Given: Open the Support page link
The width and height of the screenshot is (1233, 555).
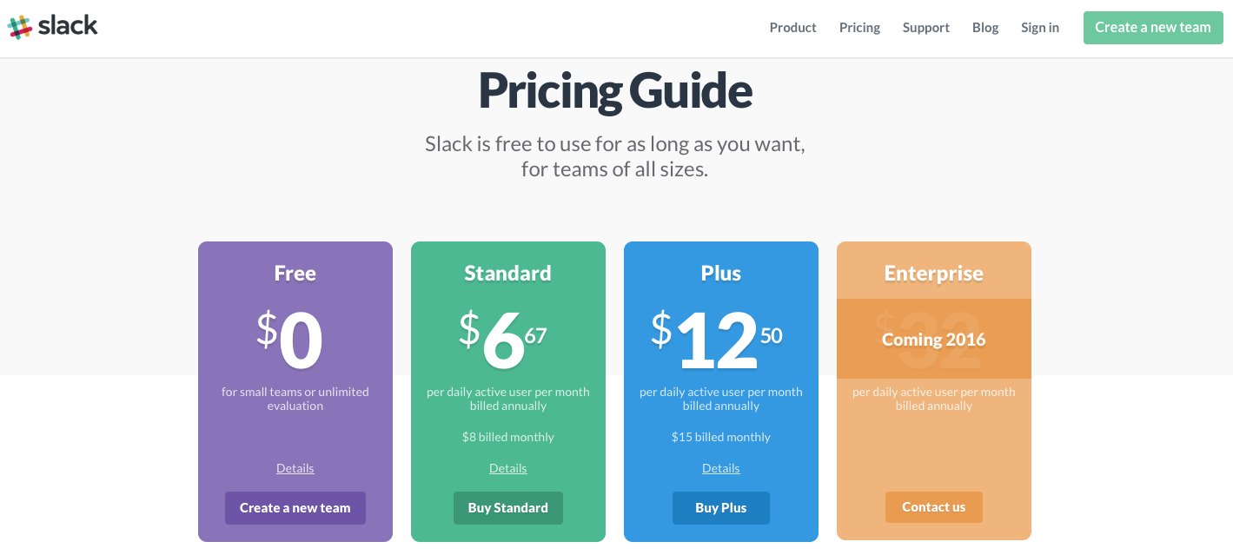Looking at the screenshot, I should (x=925, y=28).
